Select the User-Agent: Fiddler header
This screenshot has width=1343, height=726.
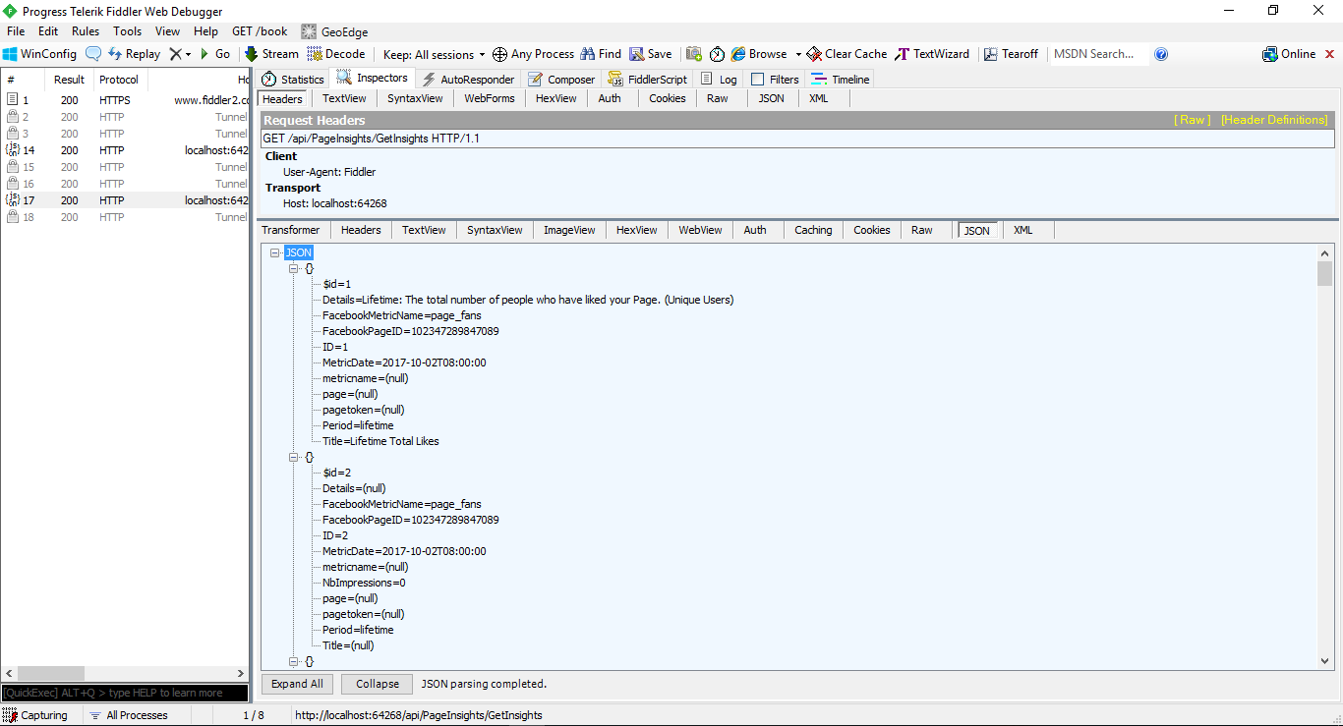pyautogui.click(x=329, y=172)
